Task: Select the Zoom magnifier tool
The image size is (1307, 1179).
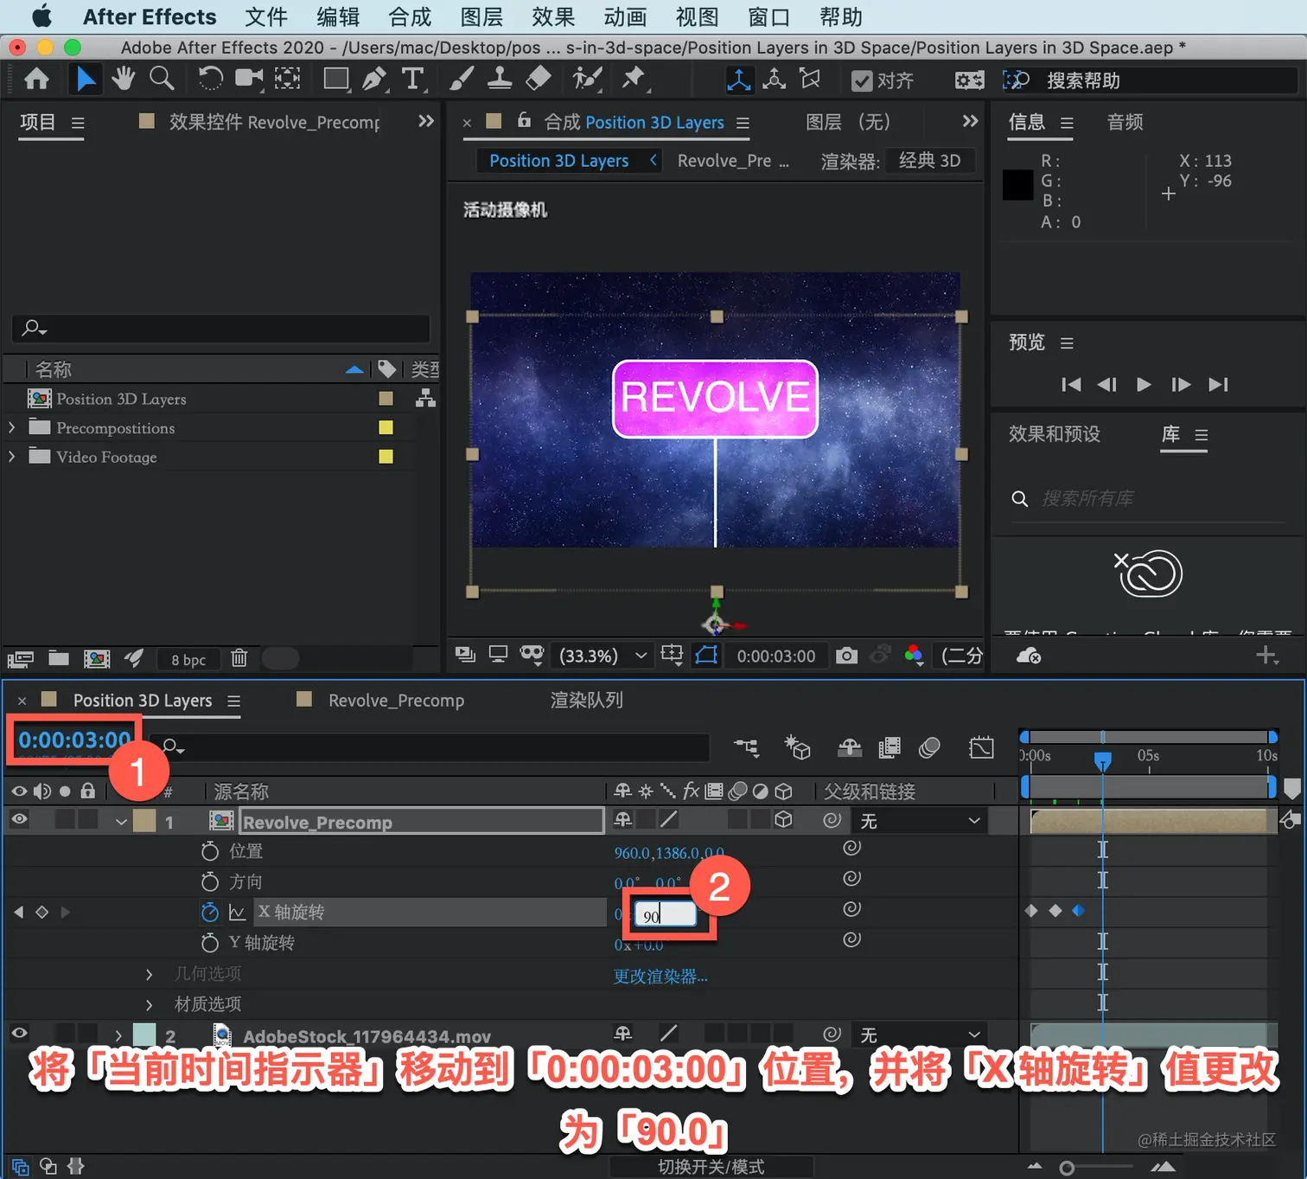Action: pos(162,79)
